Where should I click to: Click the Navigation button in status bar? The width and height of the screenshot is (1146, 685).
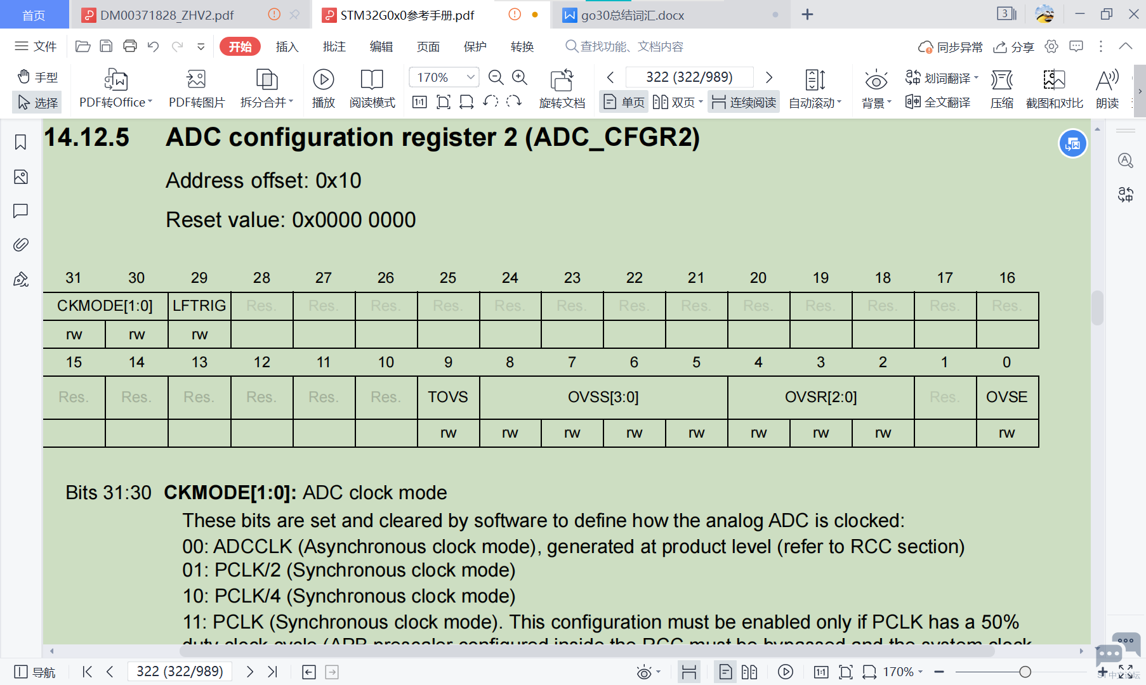pos(35,672)
